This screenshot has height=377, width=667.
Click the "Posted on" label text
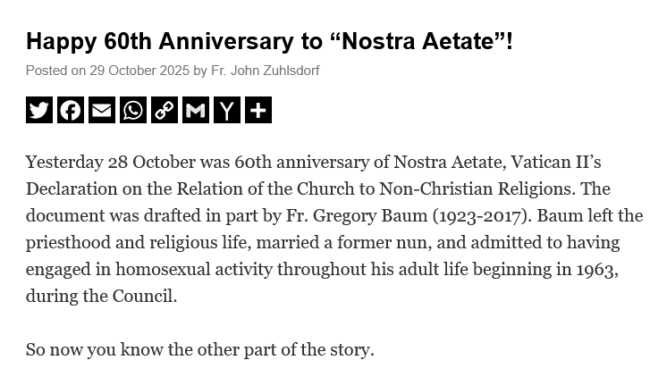click(x=55, y=71)
